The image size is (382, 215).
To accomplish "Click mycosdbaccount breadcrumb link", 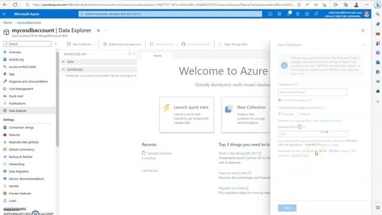I will coord(29,23).
